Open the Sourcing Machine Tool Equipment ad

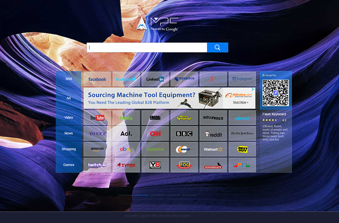169,98
